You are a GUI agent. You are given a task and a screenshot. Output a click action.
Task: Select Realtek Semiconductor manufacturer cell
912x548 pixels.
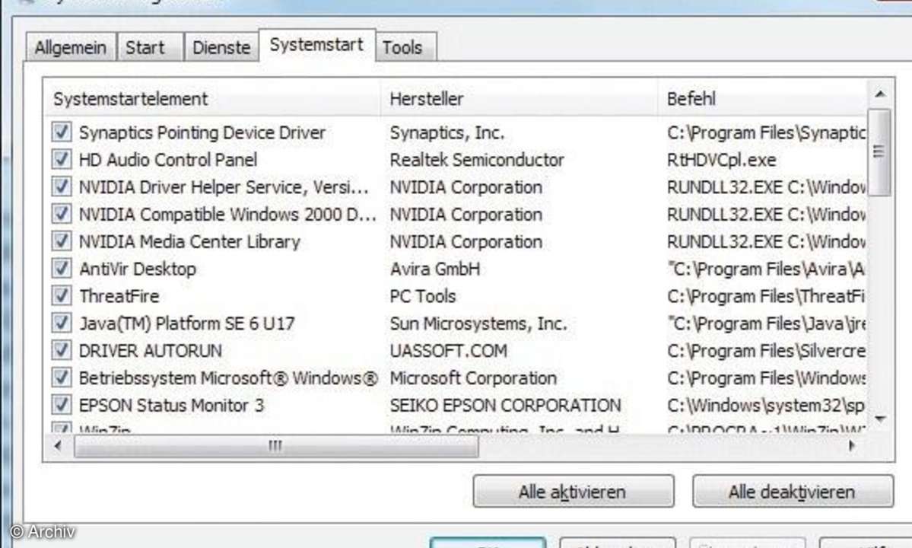click(x=477, y=160)
